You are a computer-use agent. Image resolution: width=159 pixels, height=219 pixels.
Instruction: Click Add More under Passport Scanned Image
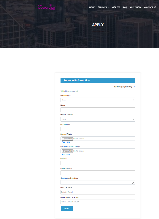pyautogui.click(x=65, y=154)
